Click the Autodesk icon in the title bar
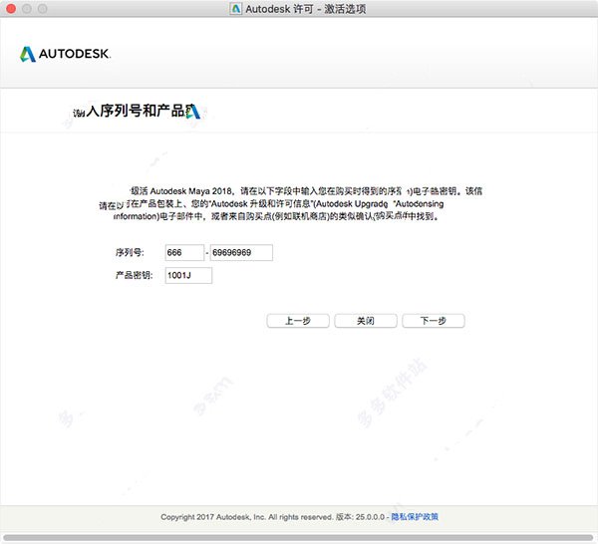The height and width of the screenshot is (544, 598). (235, 8)
